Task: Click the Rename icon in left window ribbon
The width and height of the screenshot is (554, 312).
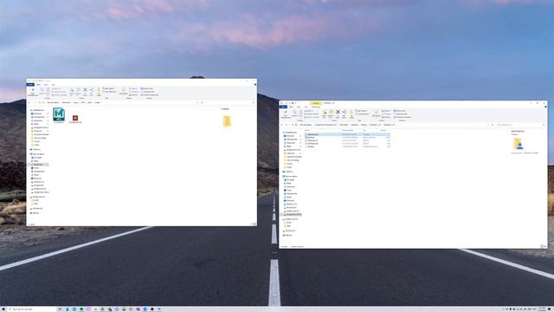Action: pos(91,91)
